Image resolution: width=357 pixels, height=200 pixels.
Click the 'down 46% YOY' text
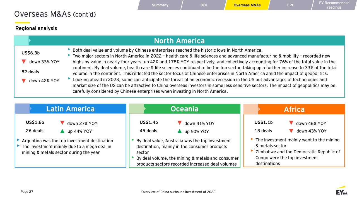pyautogui.click(x=311, y=123)
